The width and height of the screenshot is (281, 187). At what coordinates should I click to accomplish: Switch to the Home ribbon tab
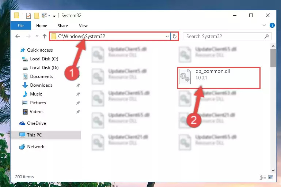click(42, 26)
